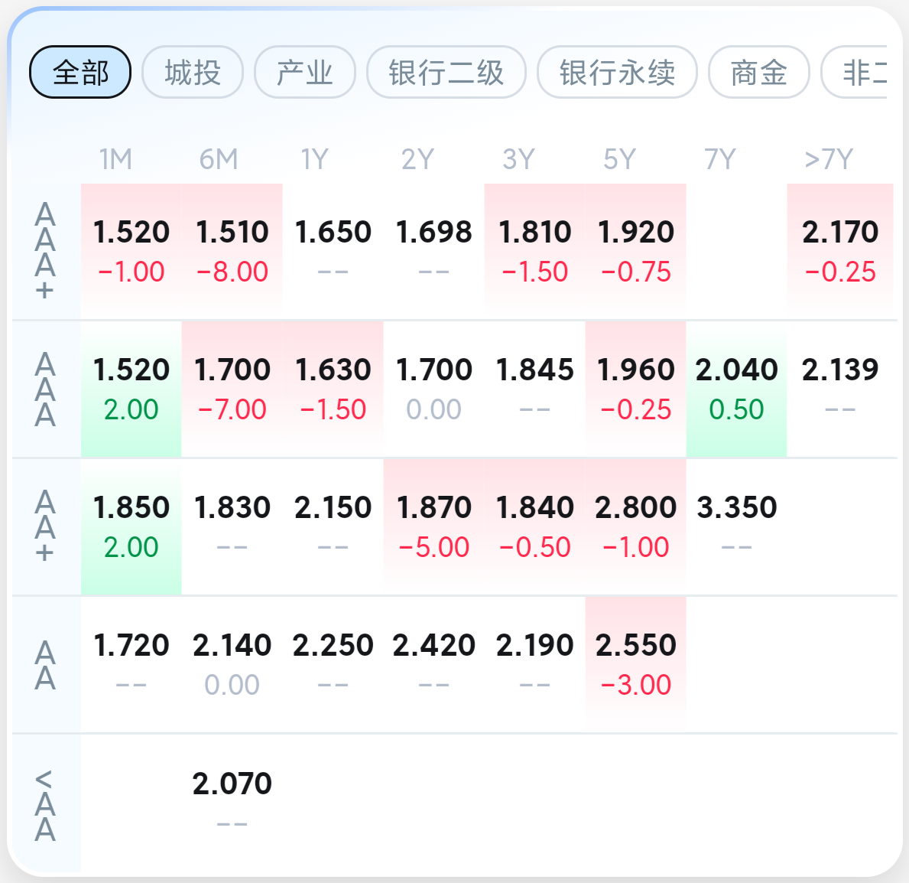The height and width of the screenshot is (883, 909).
Task: Click the AA+ 2Y cell showing 1.870
Action: click(433, 526)
